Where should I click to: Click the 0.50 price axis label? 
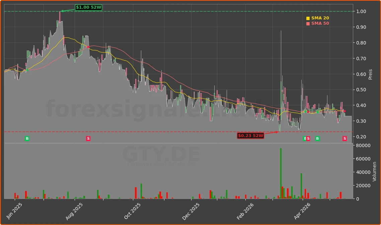click(x=361, y=90)
